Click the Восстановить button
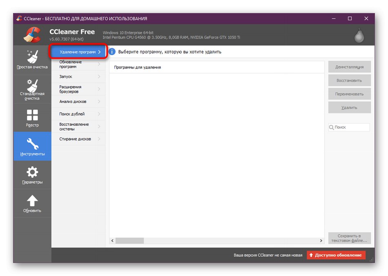The height and width of the screenshot is (276, 388). pos(349,80)
